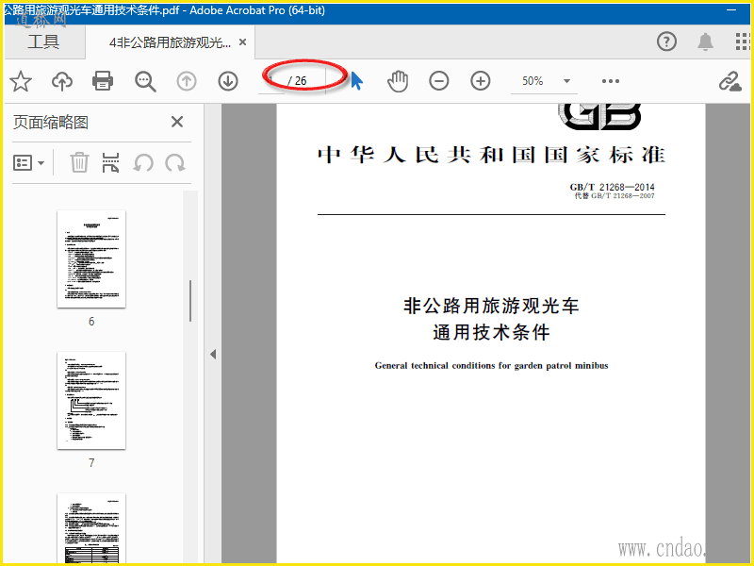Print the document

coord(103,81)
